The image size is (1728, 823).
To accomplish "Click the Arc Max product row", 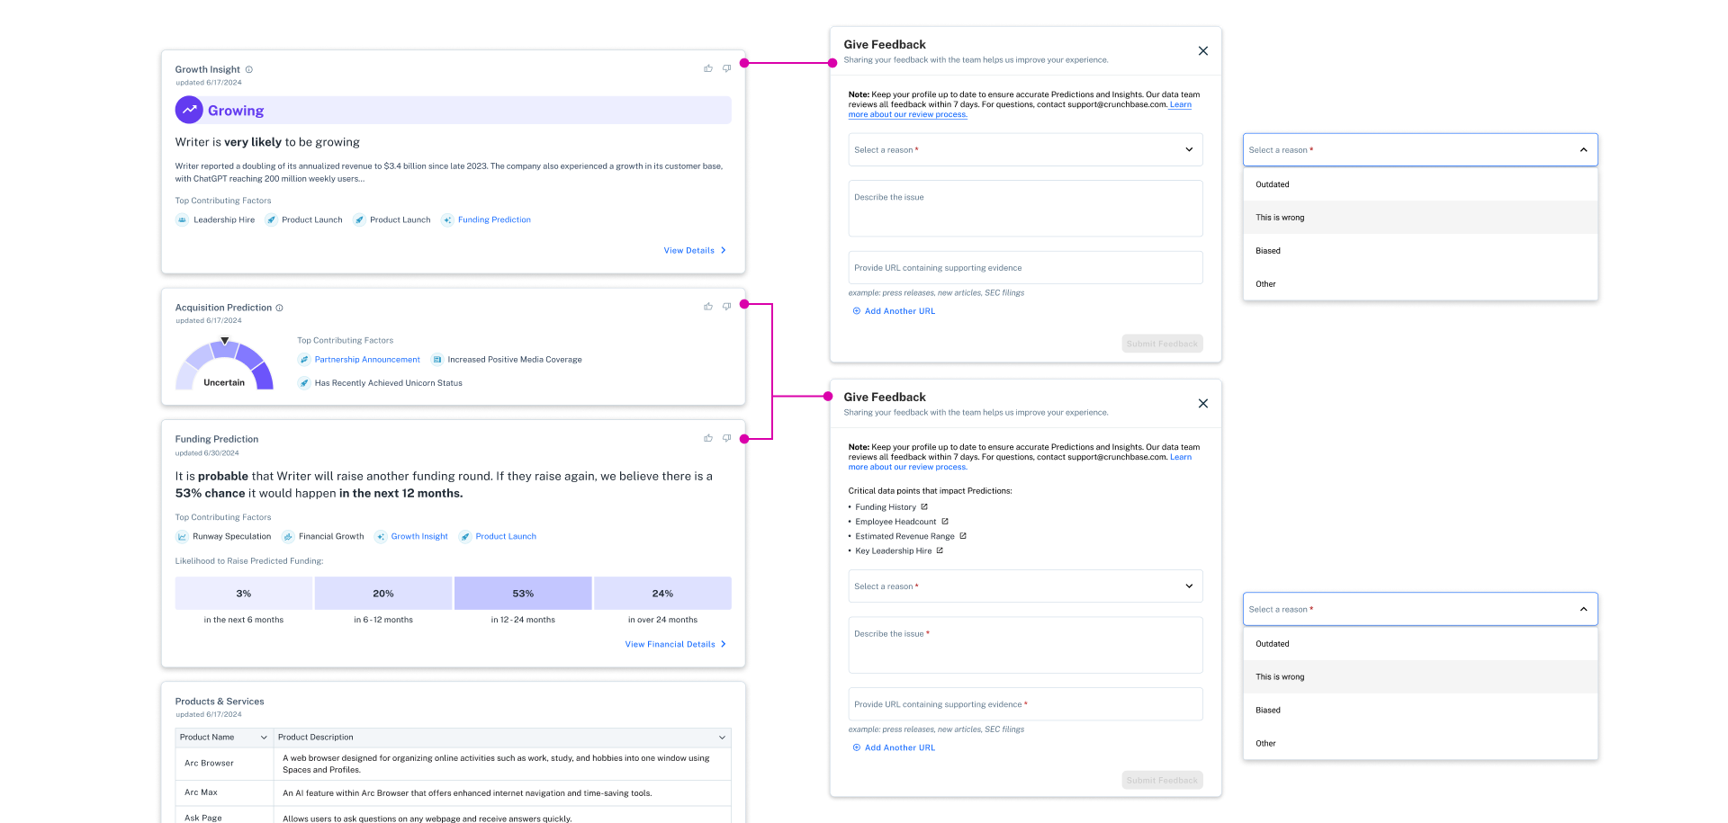I will point(453,792).
